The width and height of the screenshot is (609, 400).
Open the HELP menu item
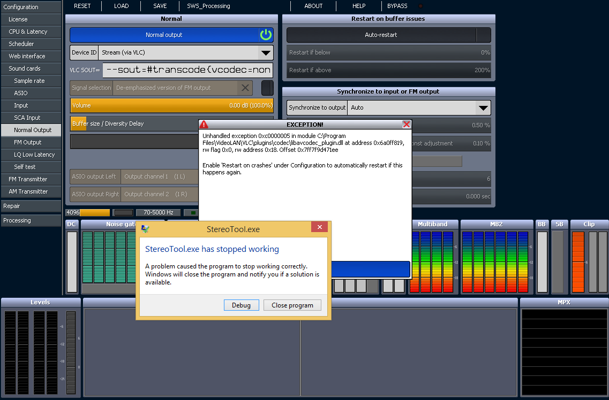click(359, 6)
